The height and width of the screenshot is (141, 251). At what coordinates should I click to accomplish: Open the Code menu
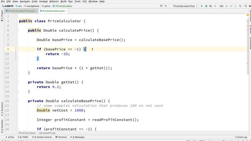[35, 2]
